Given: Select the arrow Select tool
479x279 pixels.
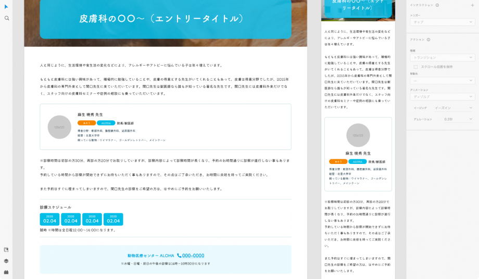Looking at the screenshot, I should pyautogui.click(x=6, y=7).
